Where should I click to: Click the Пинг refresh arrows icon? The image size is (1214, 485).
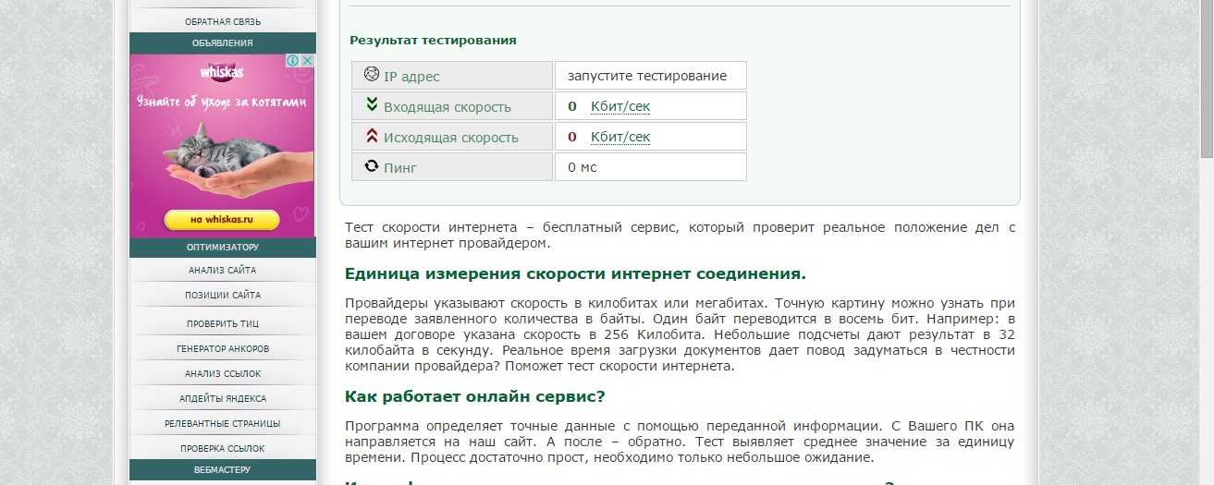click(x=372, y=166)
